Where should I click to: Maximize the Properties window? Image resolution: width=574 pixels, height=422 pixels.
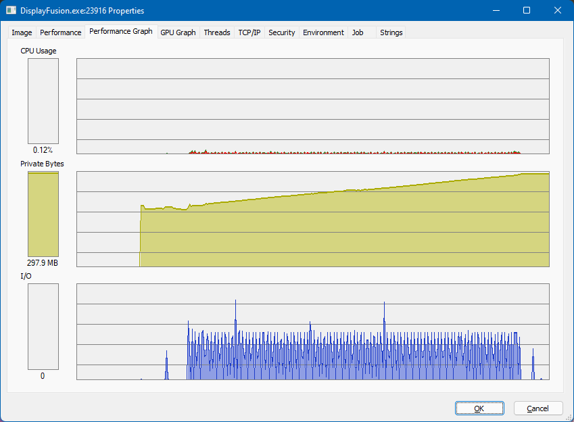527,11
